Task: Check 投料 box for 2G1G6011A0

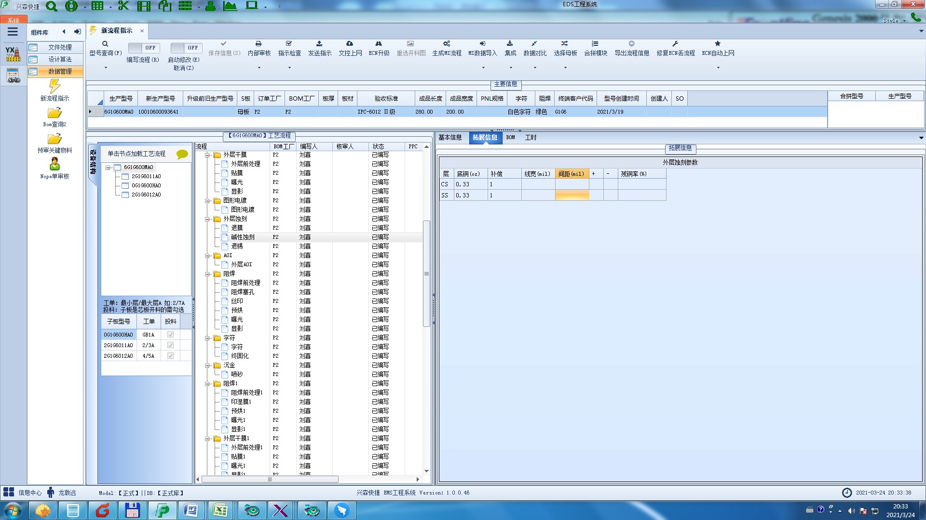Action: pyautogui.click(x=170, y=345)
